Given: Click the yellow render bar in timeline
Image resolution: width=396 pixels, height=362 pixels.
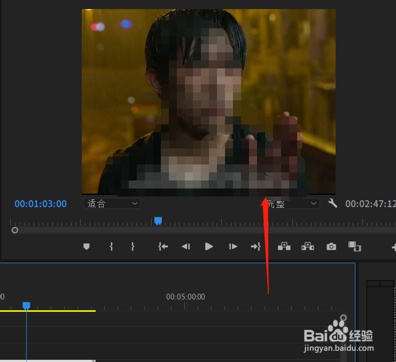Looking at the screenshot, I should pyautogui.click(x=48, y=311).
